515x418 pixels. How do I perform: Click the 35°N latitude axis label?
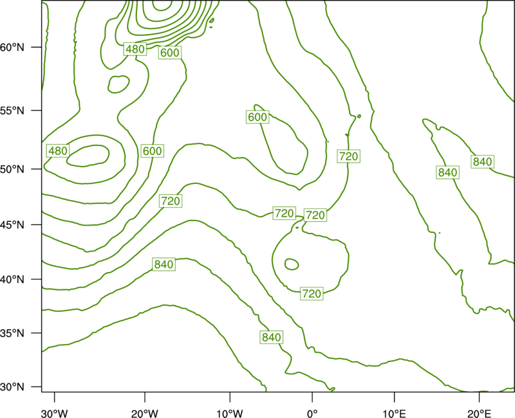click(12, 333)
